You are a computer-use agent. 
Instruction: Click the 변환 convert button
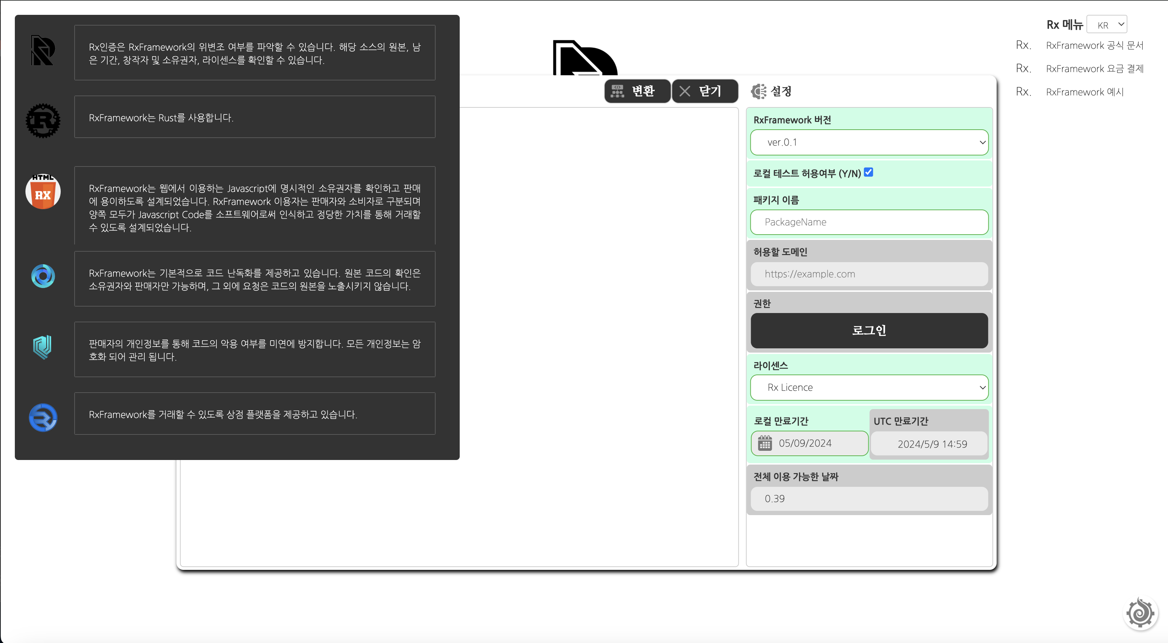click(637, 91)
